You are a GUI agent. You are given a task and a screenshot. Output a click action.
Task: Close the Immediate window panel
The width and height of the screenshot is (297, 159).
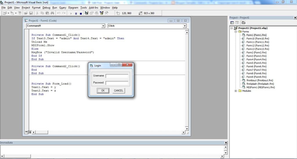[x=226, y=143]
